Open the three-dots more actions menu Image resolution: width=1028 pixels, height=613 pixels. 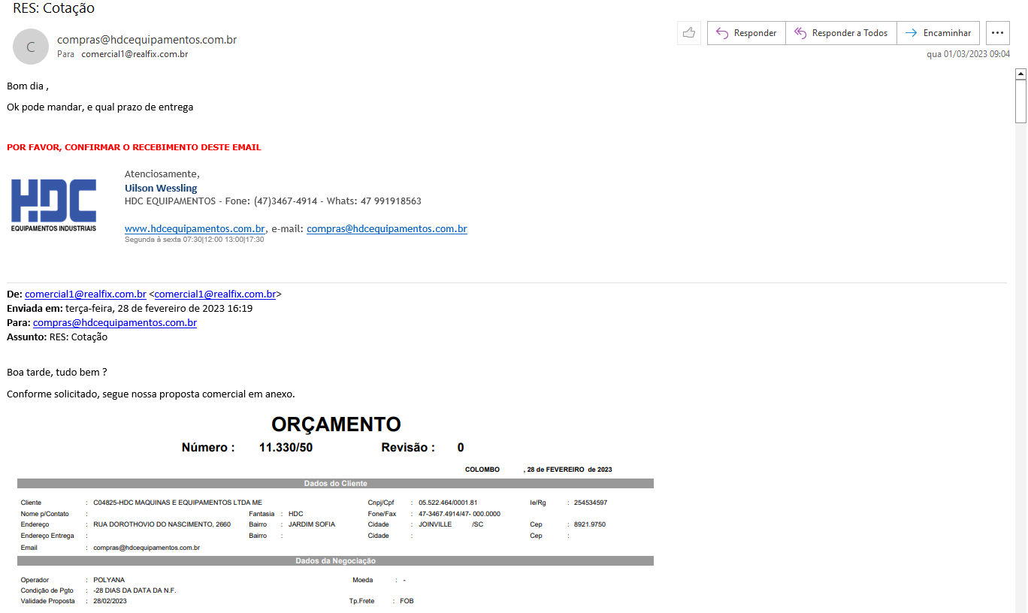click(x=998, y=33)
